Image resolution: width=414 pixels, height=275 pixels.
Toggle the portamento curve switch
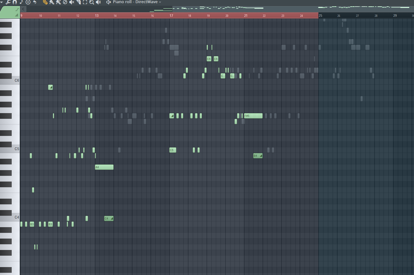click(x=17, y=10)
